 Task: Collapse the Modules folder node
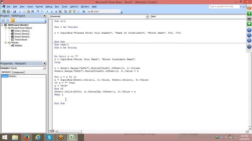[6, 43]
